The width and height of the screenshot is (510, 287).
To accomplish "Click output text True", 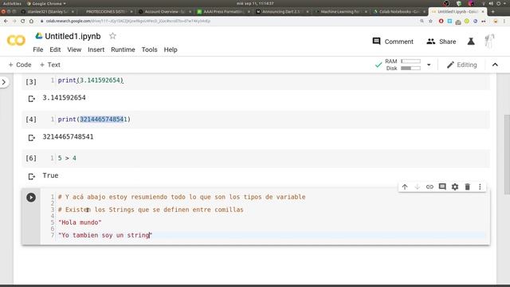I will (x=50, y=175).
